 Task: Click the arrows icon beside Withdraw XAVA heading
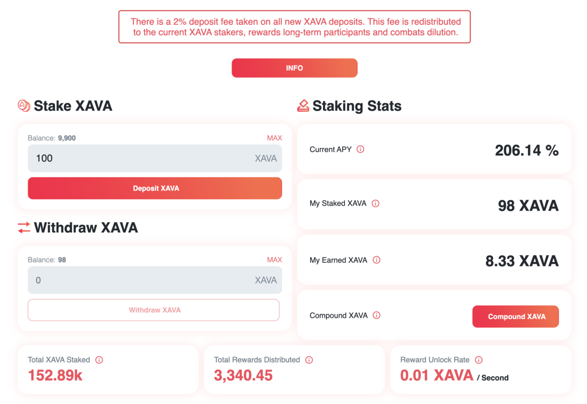pos(24,228)
